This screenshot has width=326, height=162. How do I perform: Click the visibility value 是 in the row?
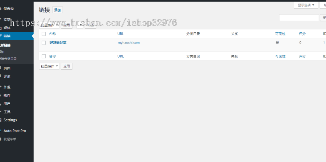tap(277, 43)
